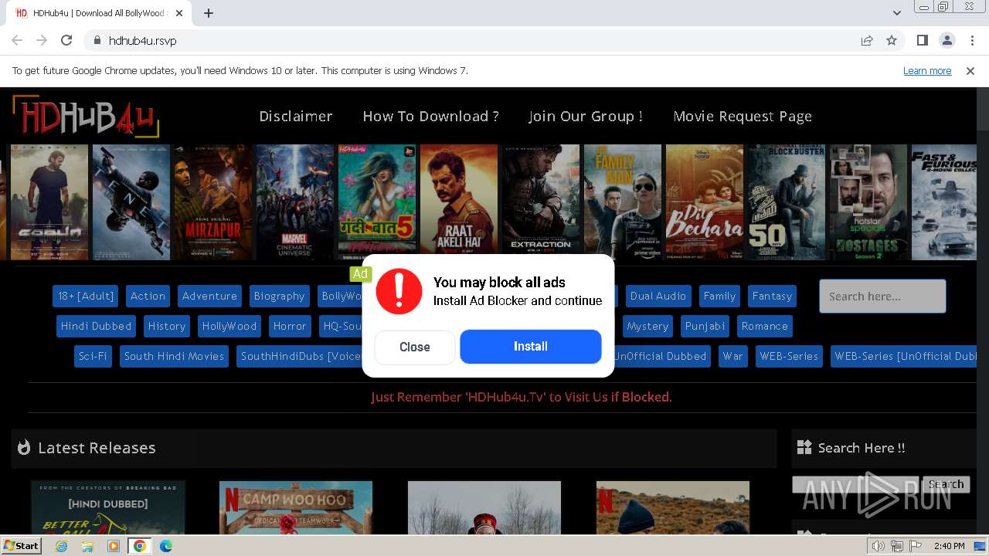
Task: Open the browser side panel
Action: (x=922, y=40)
